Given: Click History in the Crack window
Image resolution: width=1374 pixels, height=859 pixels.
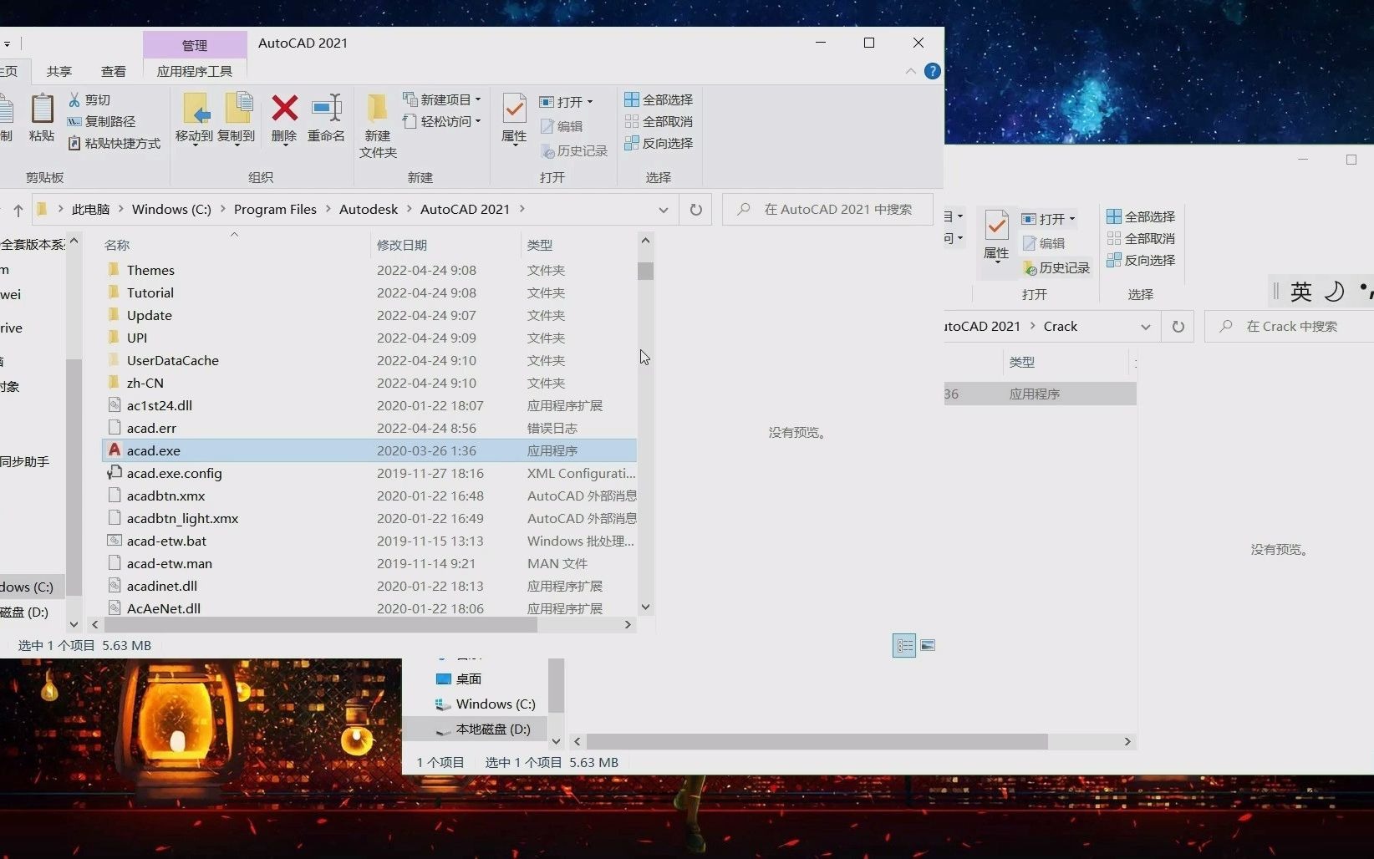Looking at the screenshot, I should click(x=1056, y=267).
